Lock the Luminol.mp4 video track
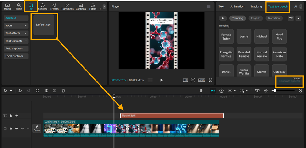Image resolution: width=306 pixels, height=148 pixels. 11,129
